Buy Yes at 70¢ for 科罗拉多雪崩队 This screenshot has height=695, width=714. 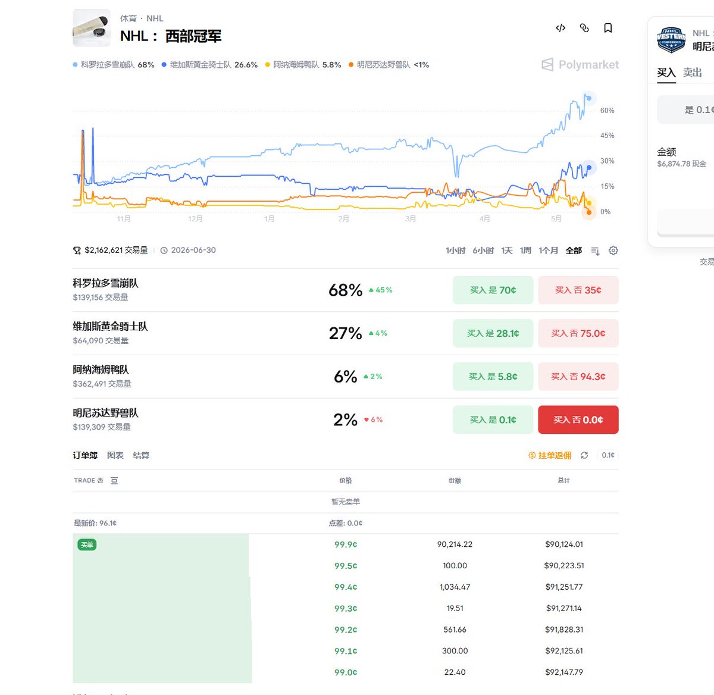point(493,290)
